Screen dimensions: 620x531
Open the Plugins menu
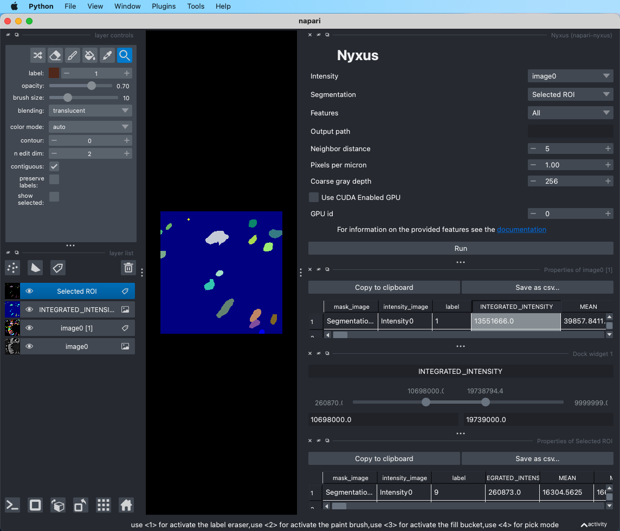[164, 7]
